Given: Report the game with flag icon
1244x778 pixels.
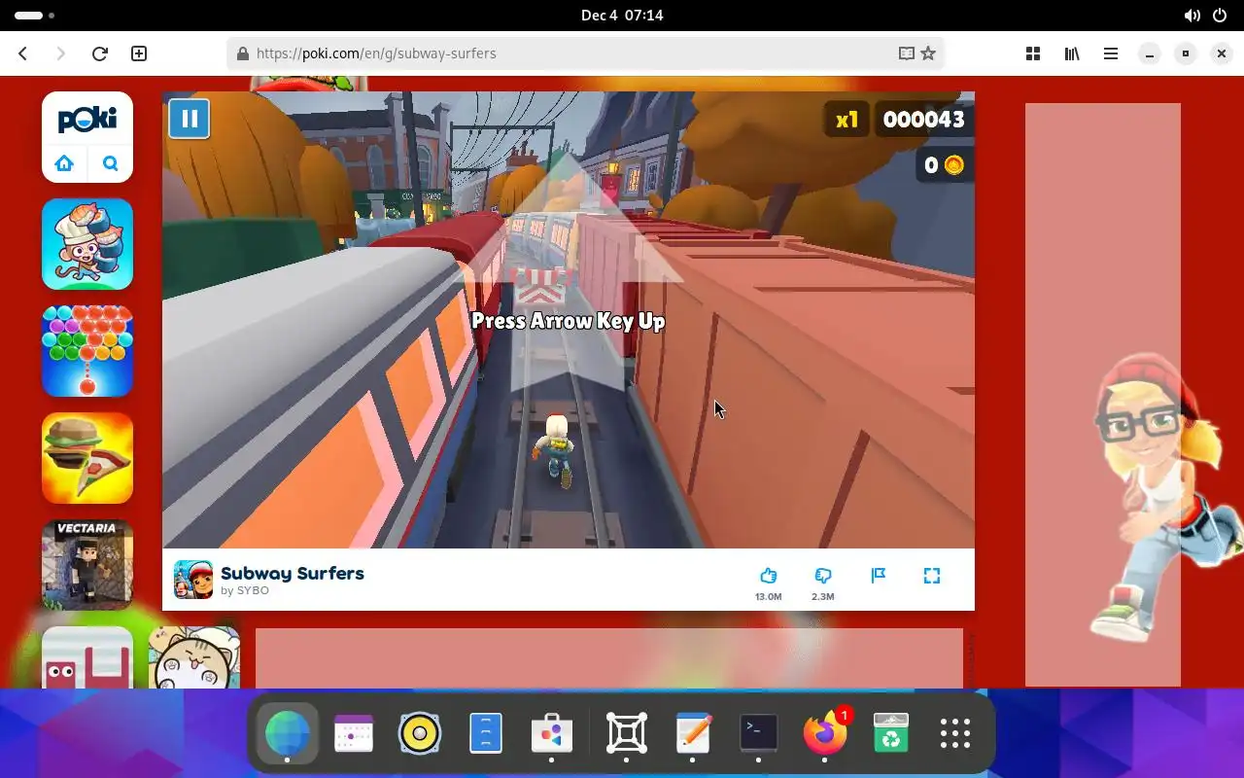Looking at the screenshot, I should [879, 576].
